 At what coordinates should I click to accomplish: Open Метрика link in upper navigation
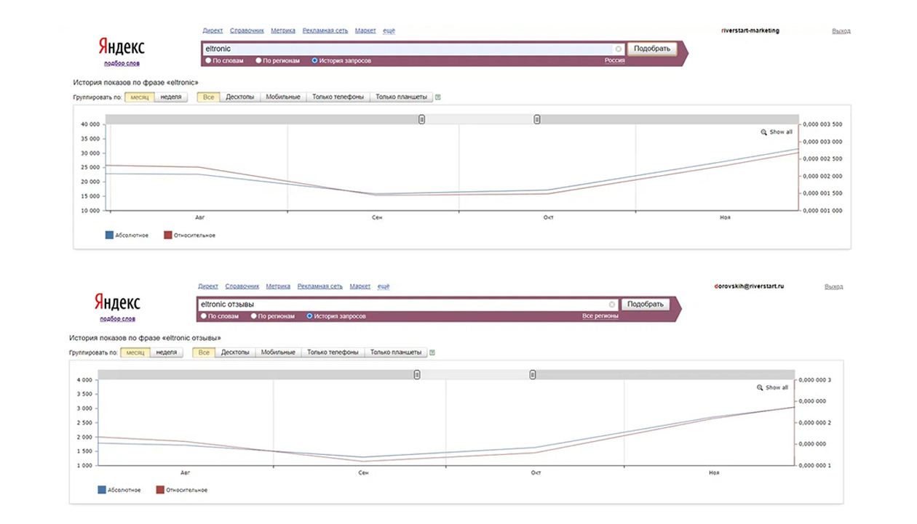pos(282,31)
